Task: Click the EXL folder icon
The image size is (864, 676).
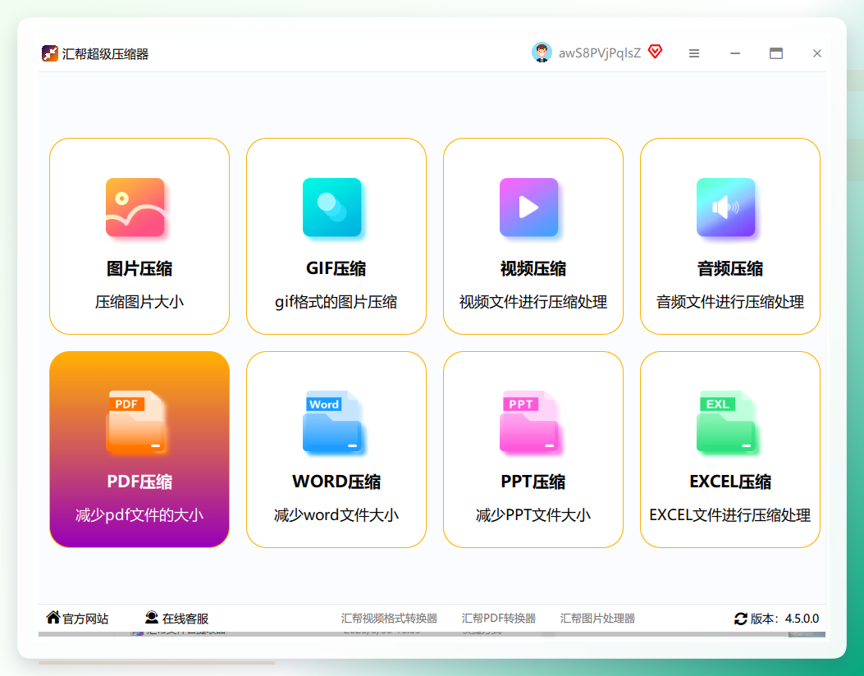Action: (x=725, y=422)
